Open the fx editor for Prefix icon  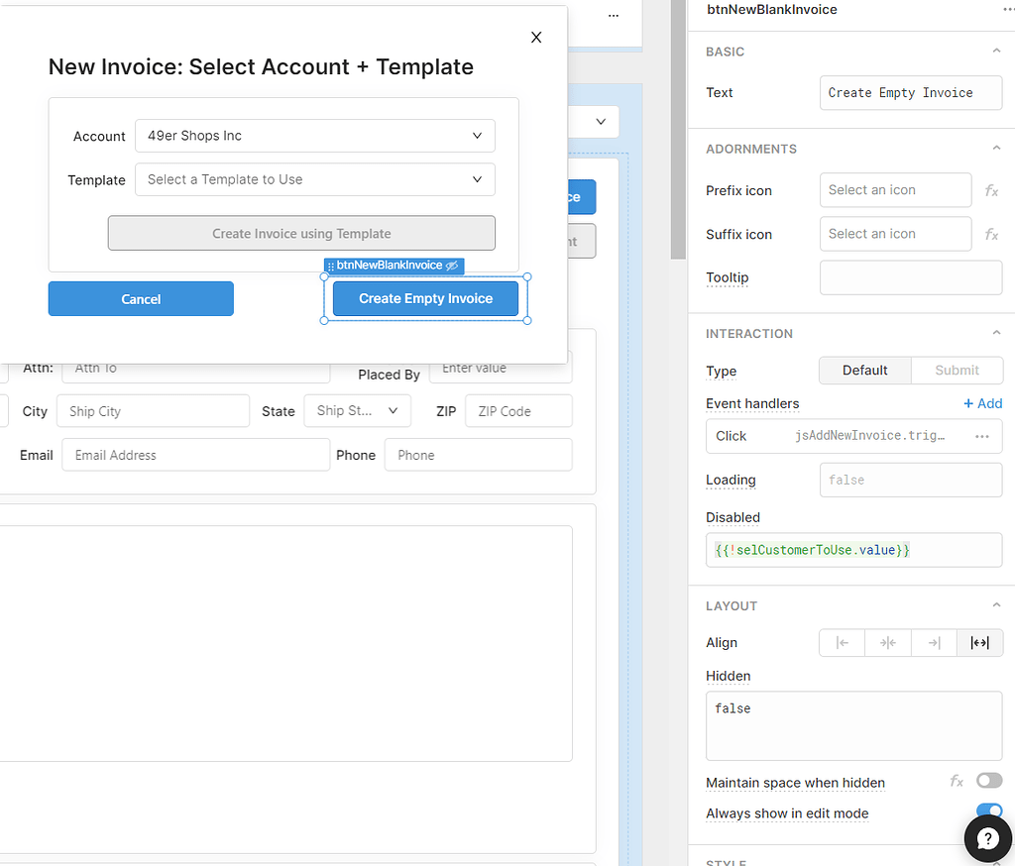coord(992,190)
